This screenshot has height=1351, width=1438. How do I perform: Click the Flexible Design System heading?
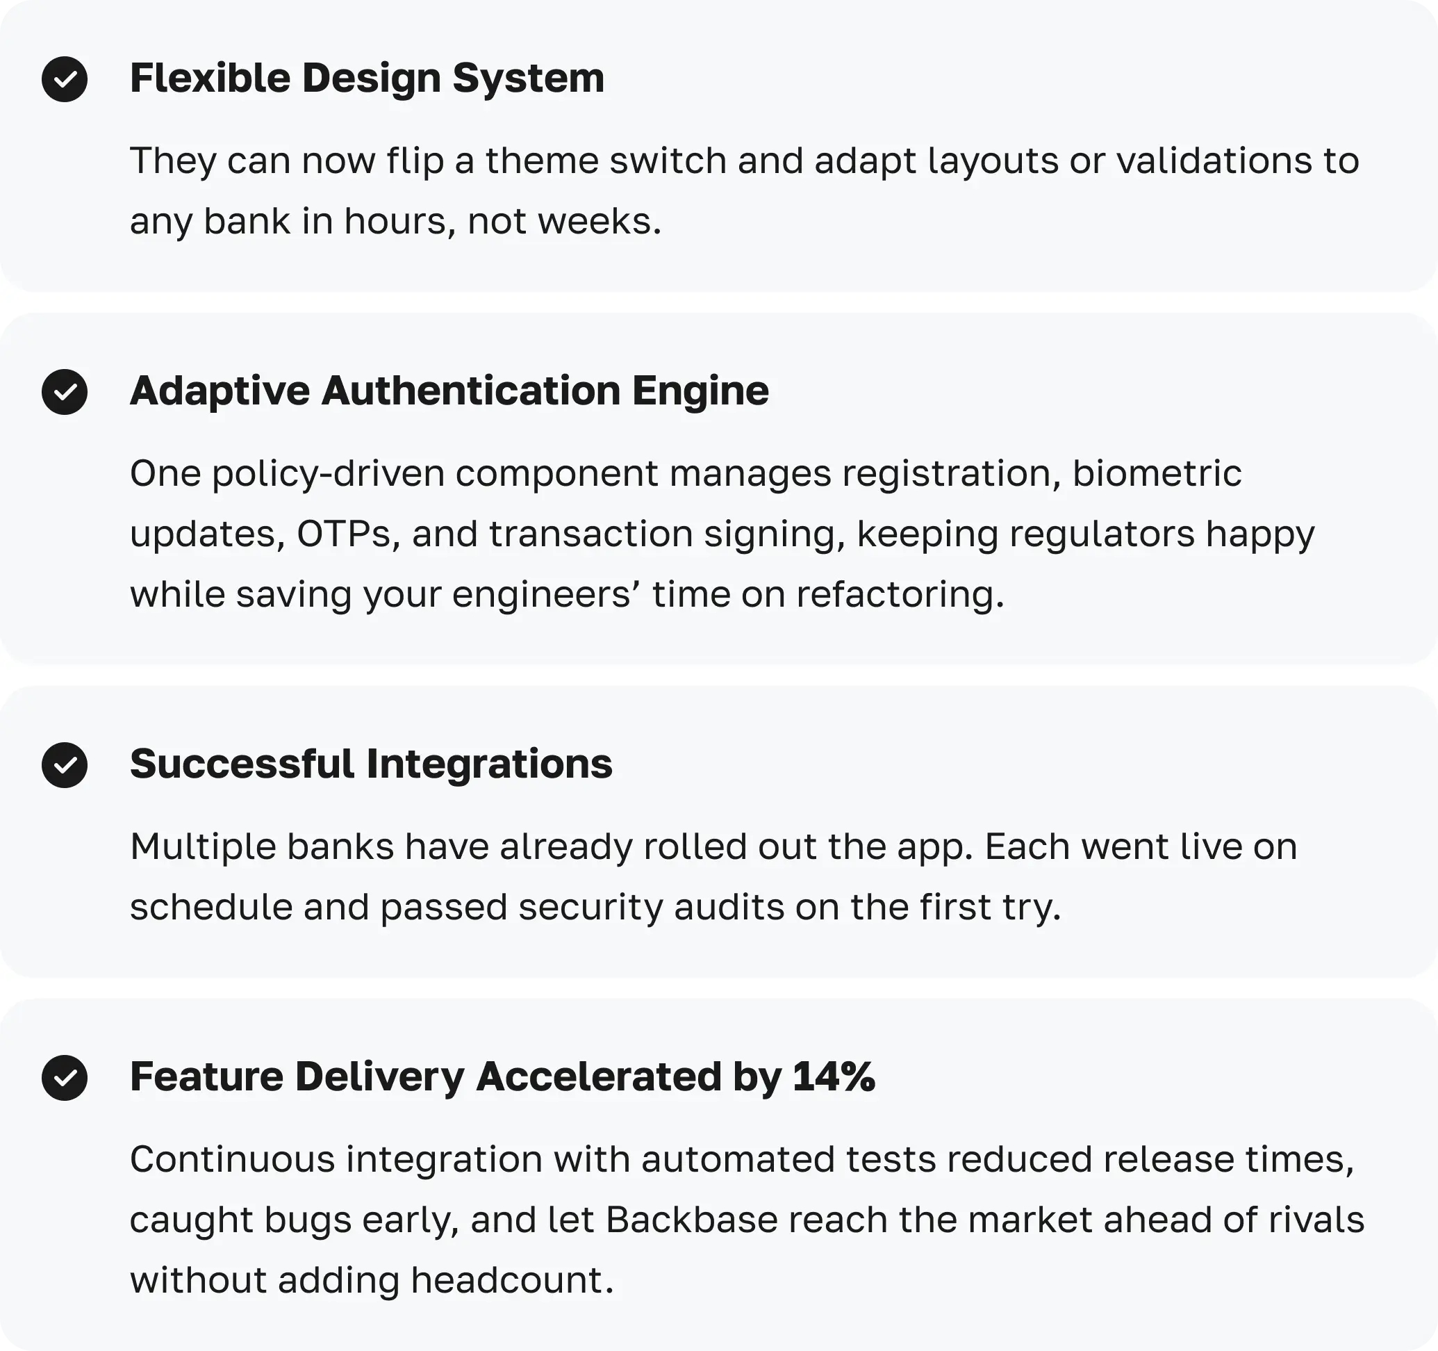tap(367, 78)
